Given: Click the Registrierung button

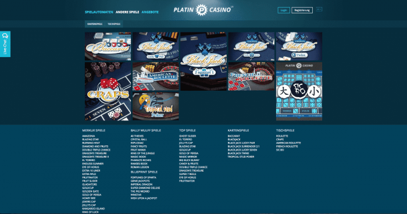Looking at the screenshot, I should pos(302,10).
